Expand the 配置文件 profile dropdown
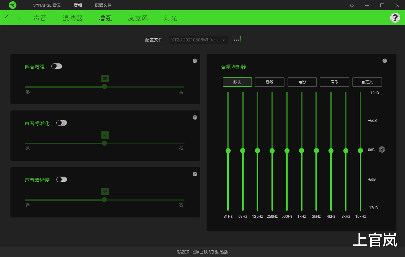405x257 pixels. point(198,40)
